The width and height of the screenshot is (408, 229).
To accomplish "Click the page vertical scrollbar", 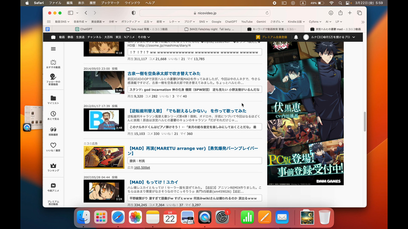I will point(365,122).
